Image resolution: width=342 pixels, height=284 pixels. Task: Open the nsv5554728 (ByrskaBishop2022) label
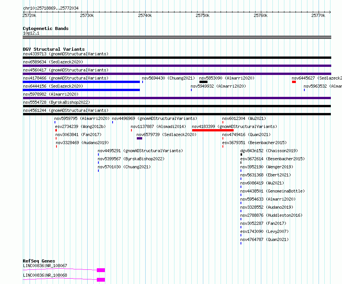point(56,102)
